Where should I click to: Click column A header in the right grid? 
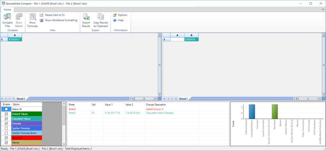177,35
